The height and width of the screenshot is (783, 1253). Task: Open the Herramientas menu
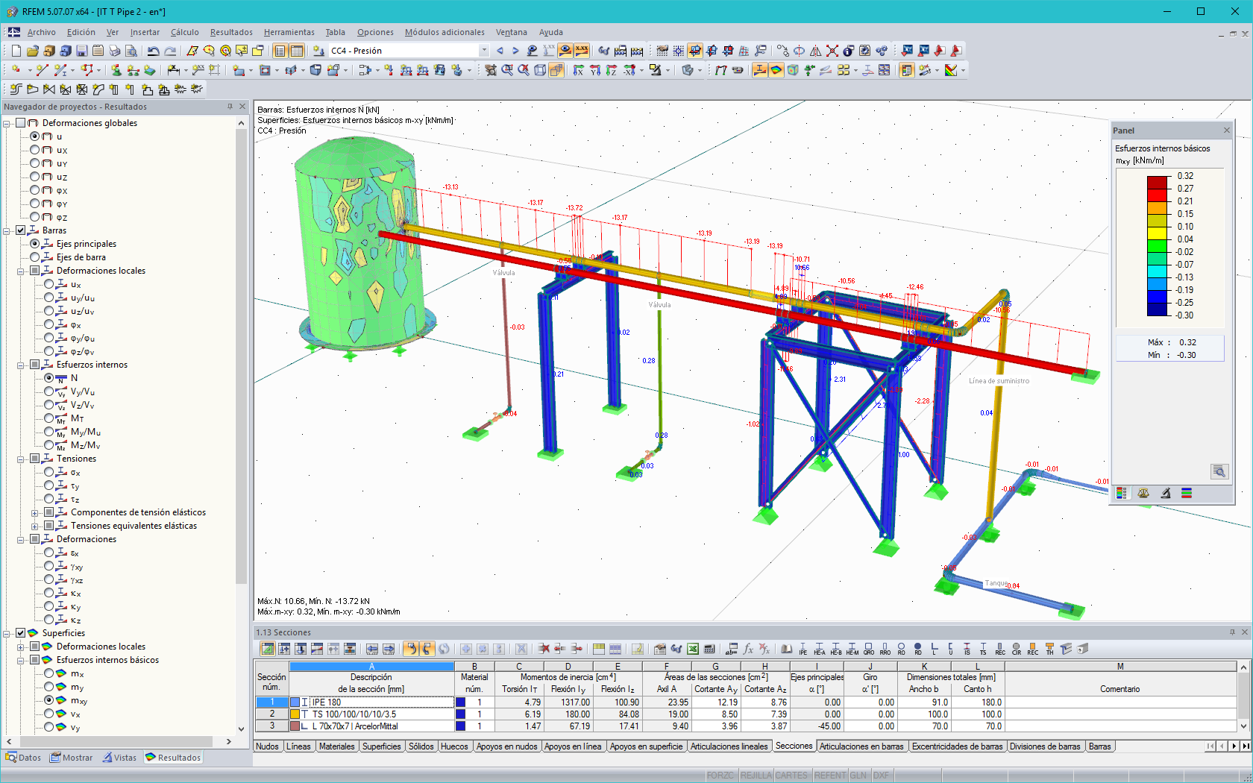click(x=289, y=32)
